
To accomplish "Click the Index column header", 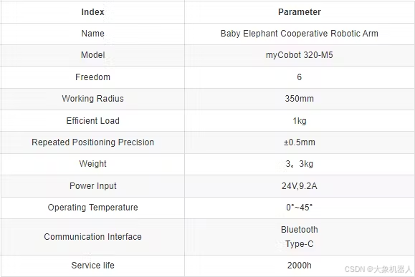I will 92,12.
